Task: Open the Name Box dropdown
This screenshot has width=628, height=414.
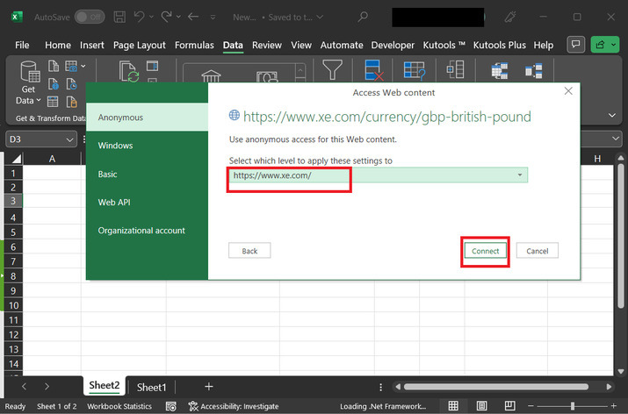Action: [69, 139]
